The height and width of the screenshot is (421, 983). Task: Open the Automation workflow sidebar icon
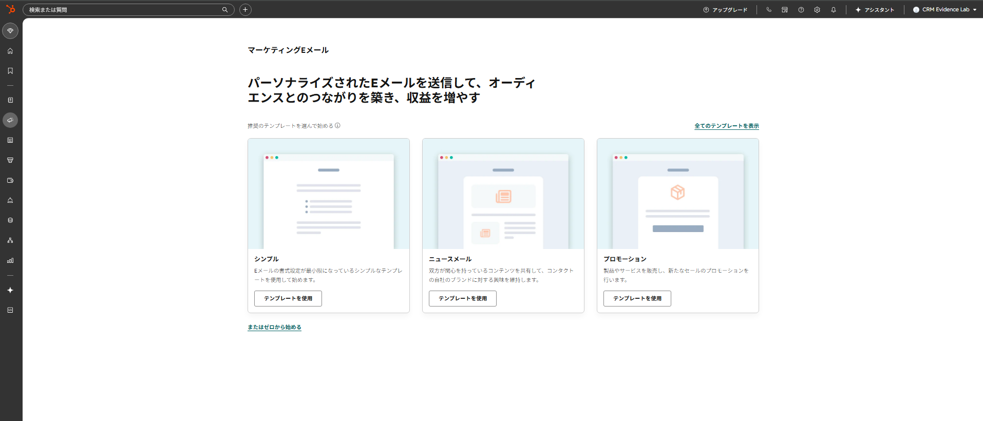[x=10, y=240]
